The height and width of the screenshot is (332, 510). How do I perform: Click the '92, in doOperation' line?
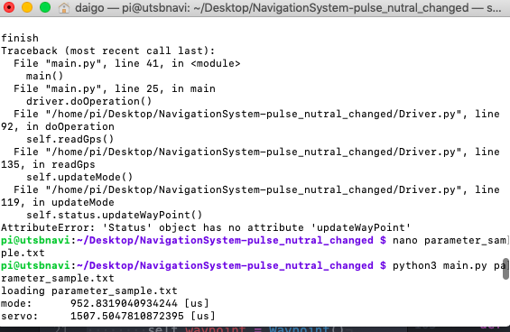[x=58, y=126]
